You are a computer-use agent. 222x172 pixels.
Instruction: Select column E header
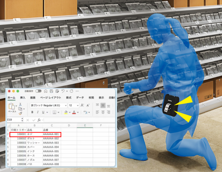pos(85,126)
